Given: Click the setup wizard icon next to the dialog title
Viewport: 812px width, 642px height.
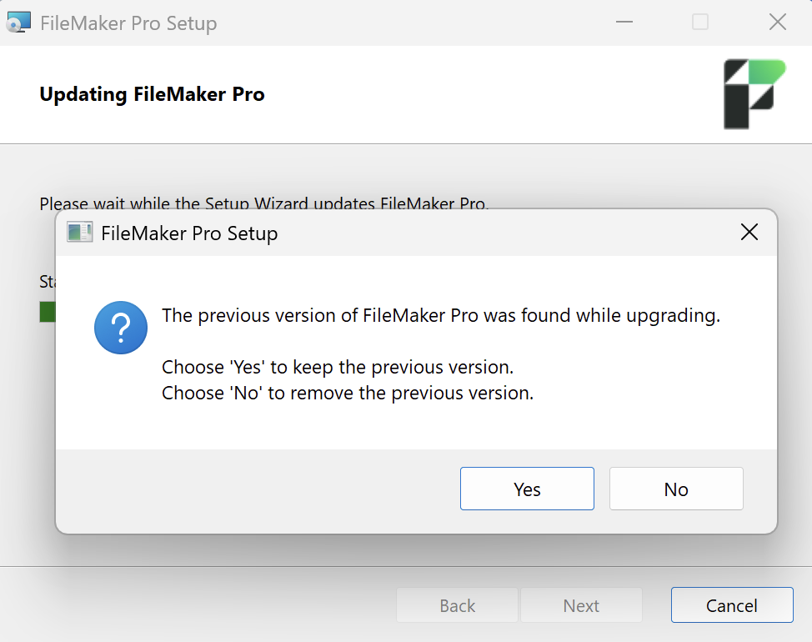Looking at the screenshot, I should (x=79, y=232).
